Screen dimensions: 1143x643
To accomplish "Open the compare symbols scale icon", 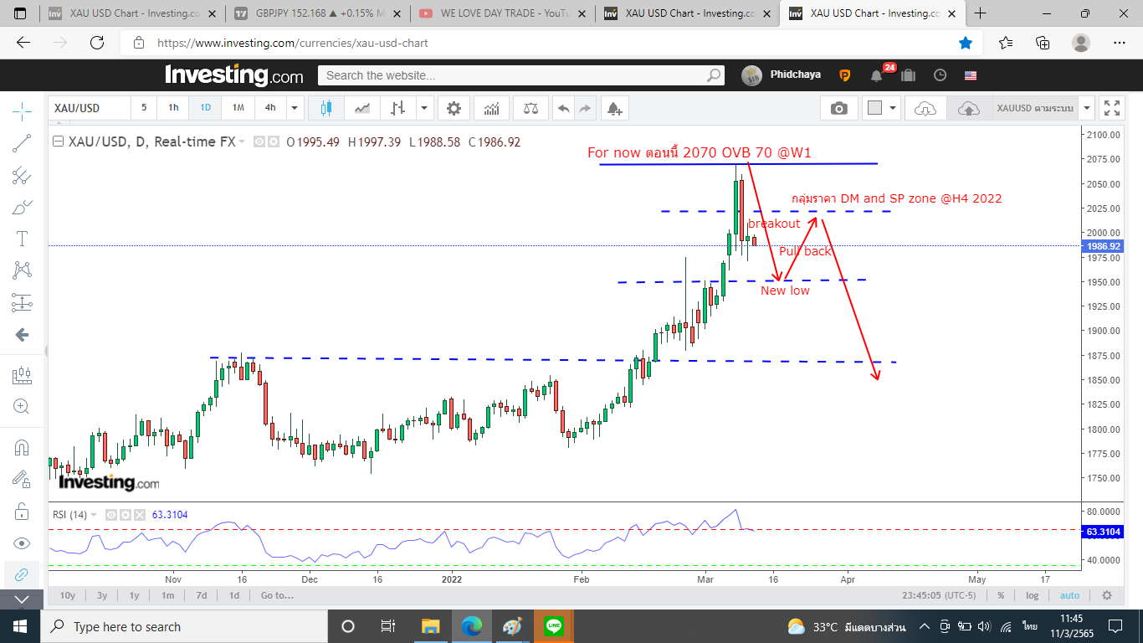I will click(530, 108).
